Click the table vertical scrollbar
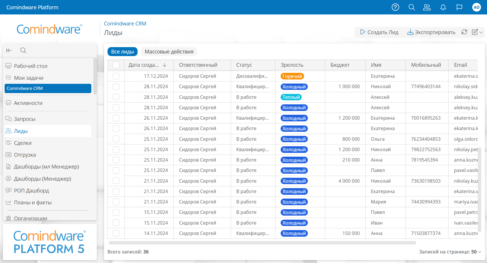The height and width of the screenshot is (263, 487). (x=479, y=190)
